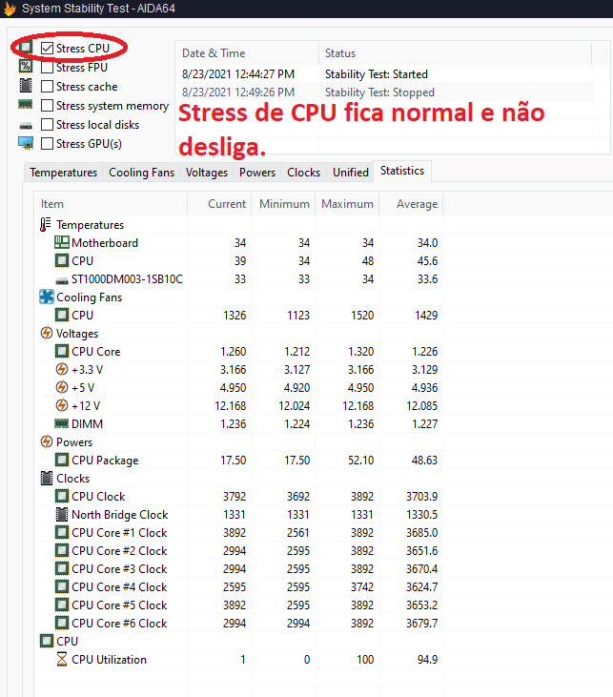Click the North Bridge Clock icon
This screenshot has height=697, width=613.
[62, 514]
